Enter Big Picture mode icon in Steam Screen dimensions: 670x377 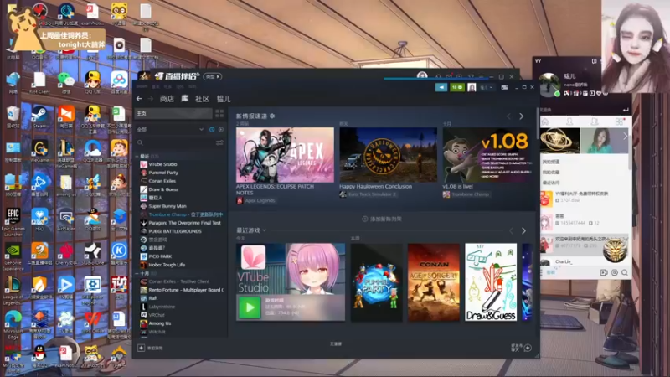[505, 87]
